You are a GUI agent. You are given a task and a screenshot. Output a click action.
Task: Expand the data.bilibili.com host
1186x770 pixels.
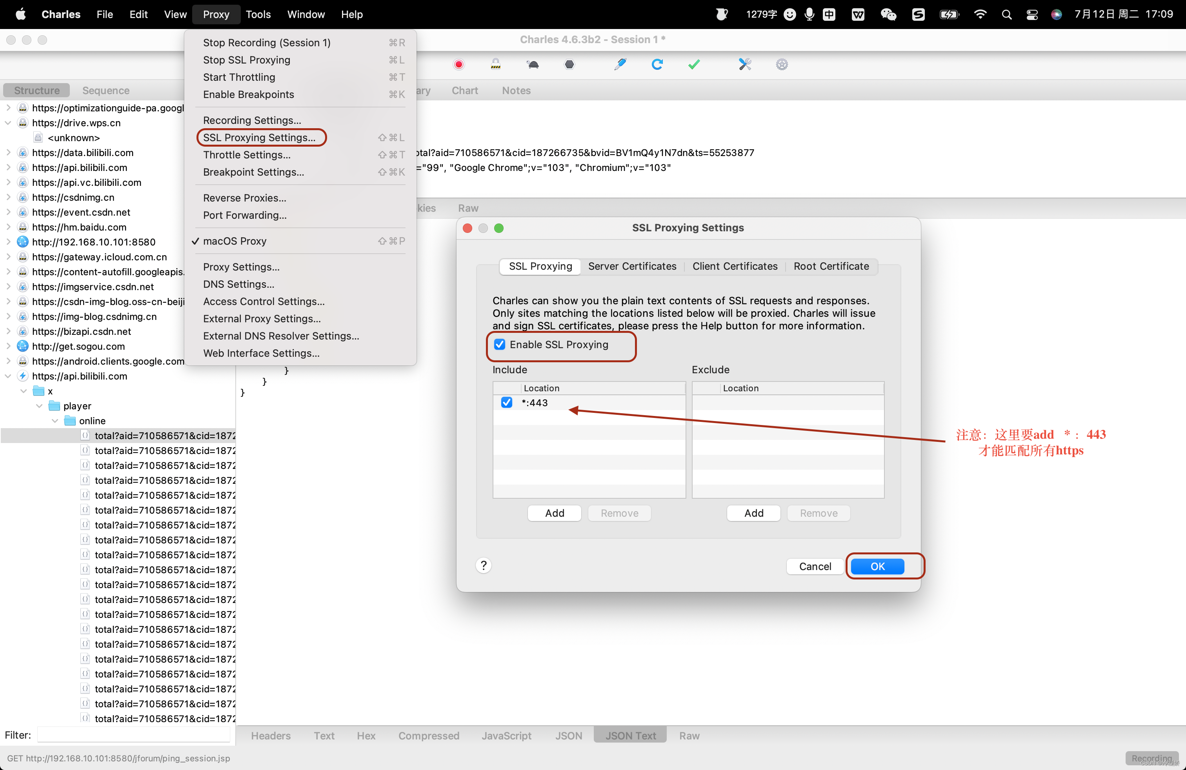pos(9,153)
